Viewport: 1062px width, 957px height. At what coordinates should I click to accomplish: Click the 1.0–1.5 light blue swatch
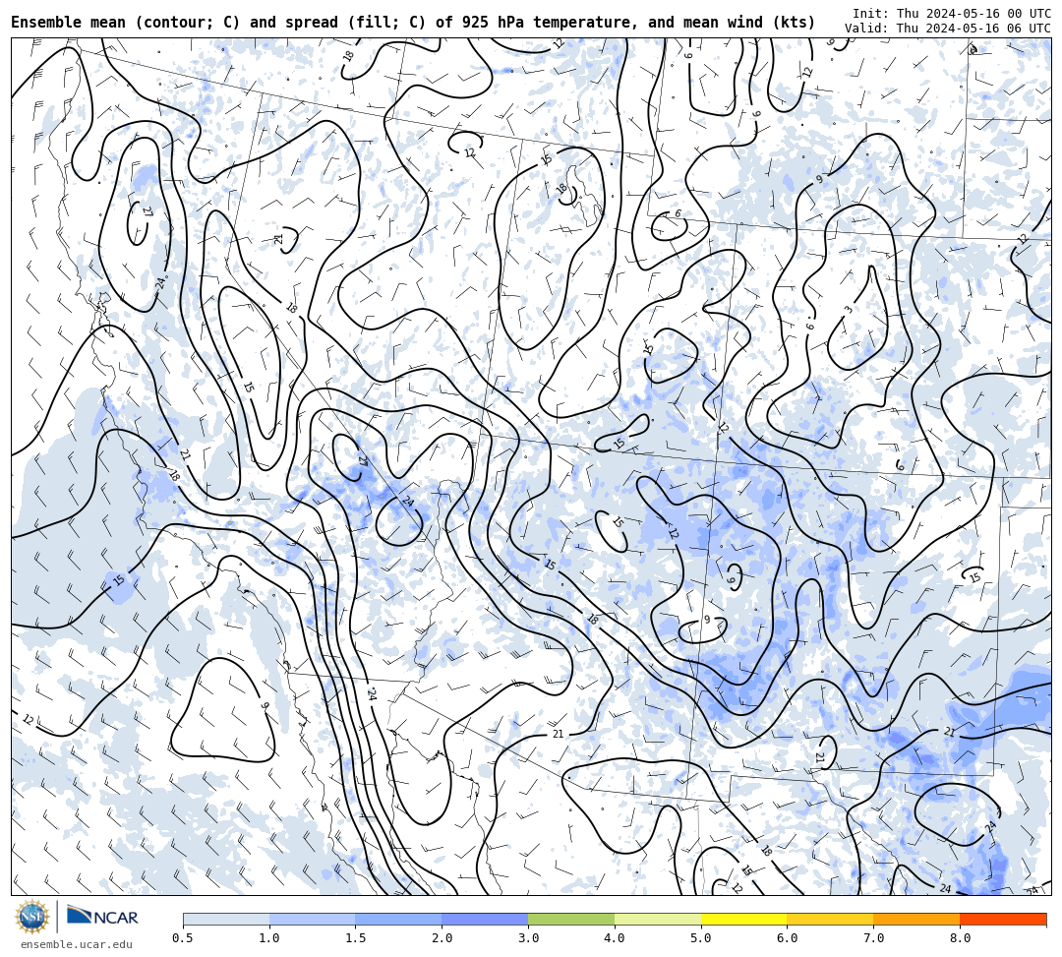click(x=313, y=919)
